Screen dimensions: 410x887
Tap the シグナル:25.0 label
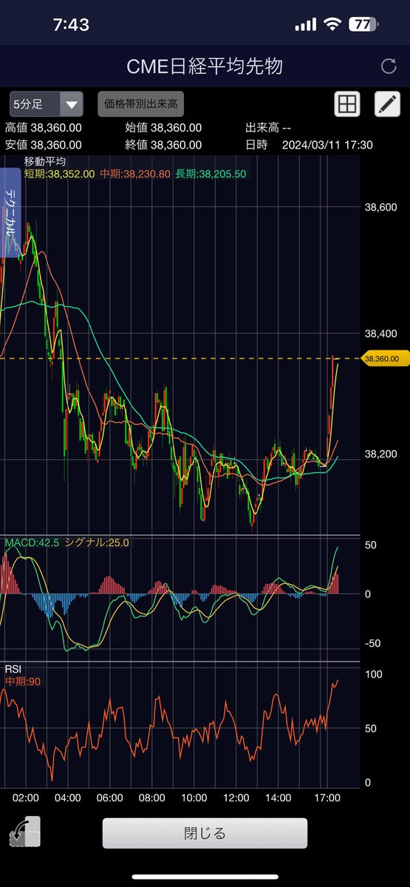tap(97, 543)
